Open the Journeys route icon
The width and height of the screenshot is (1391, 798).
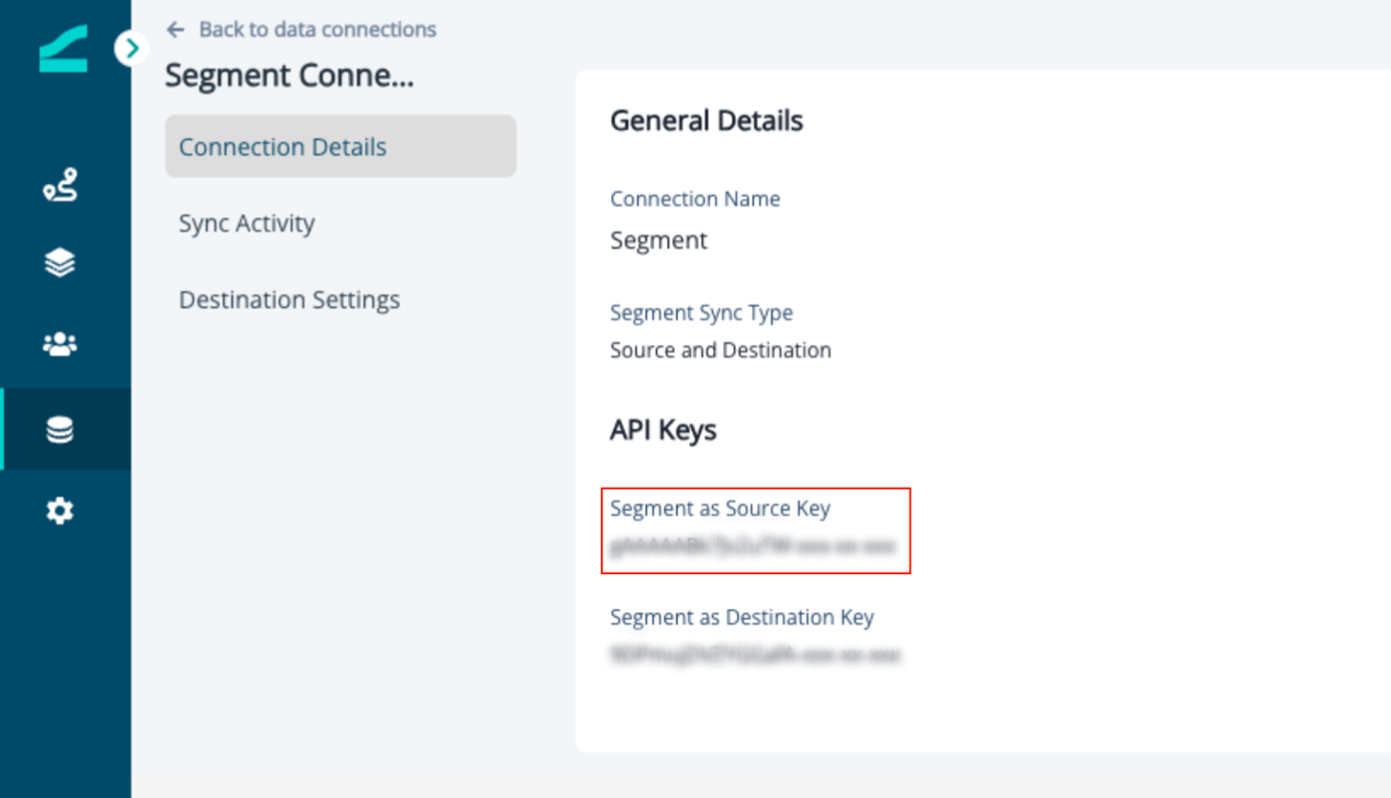coord(60,184)
